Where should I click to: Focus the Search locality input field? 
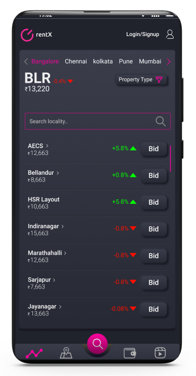click(98, 121)
